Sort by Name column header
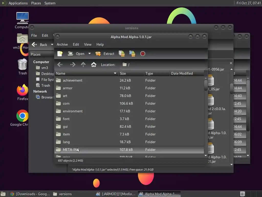The height and width of the screenshot is (197, 262). 86,73
